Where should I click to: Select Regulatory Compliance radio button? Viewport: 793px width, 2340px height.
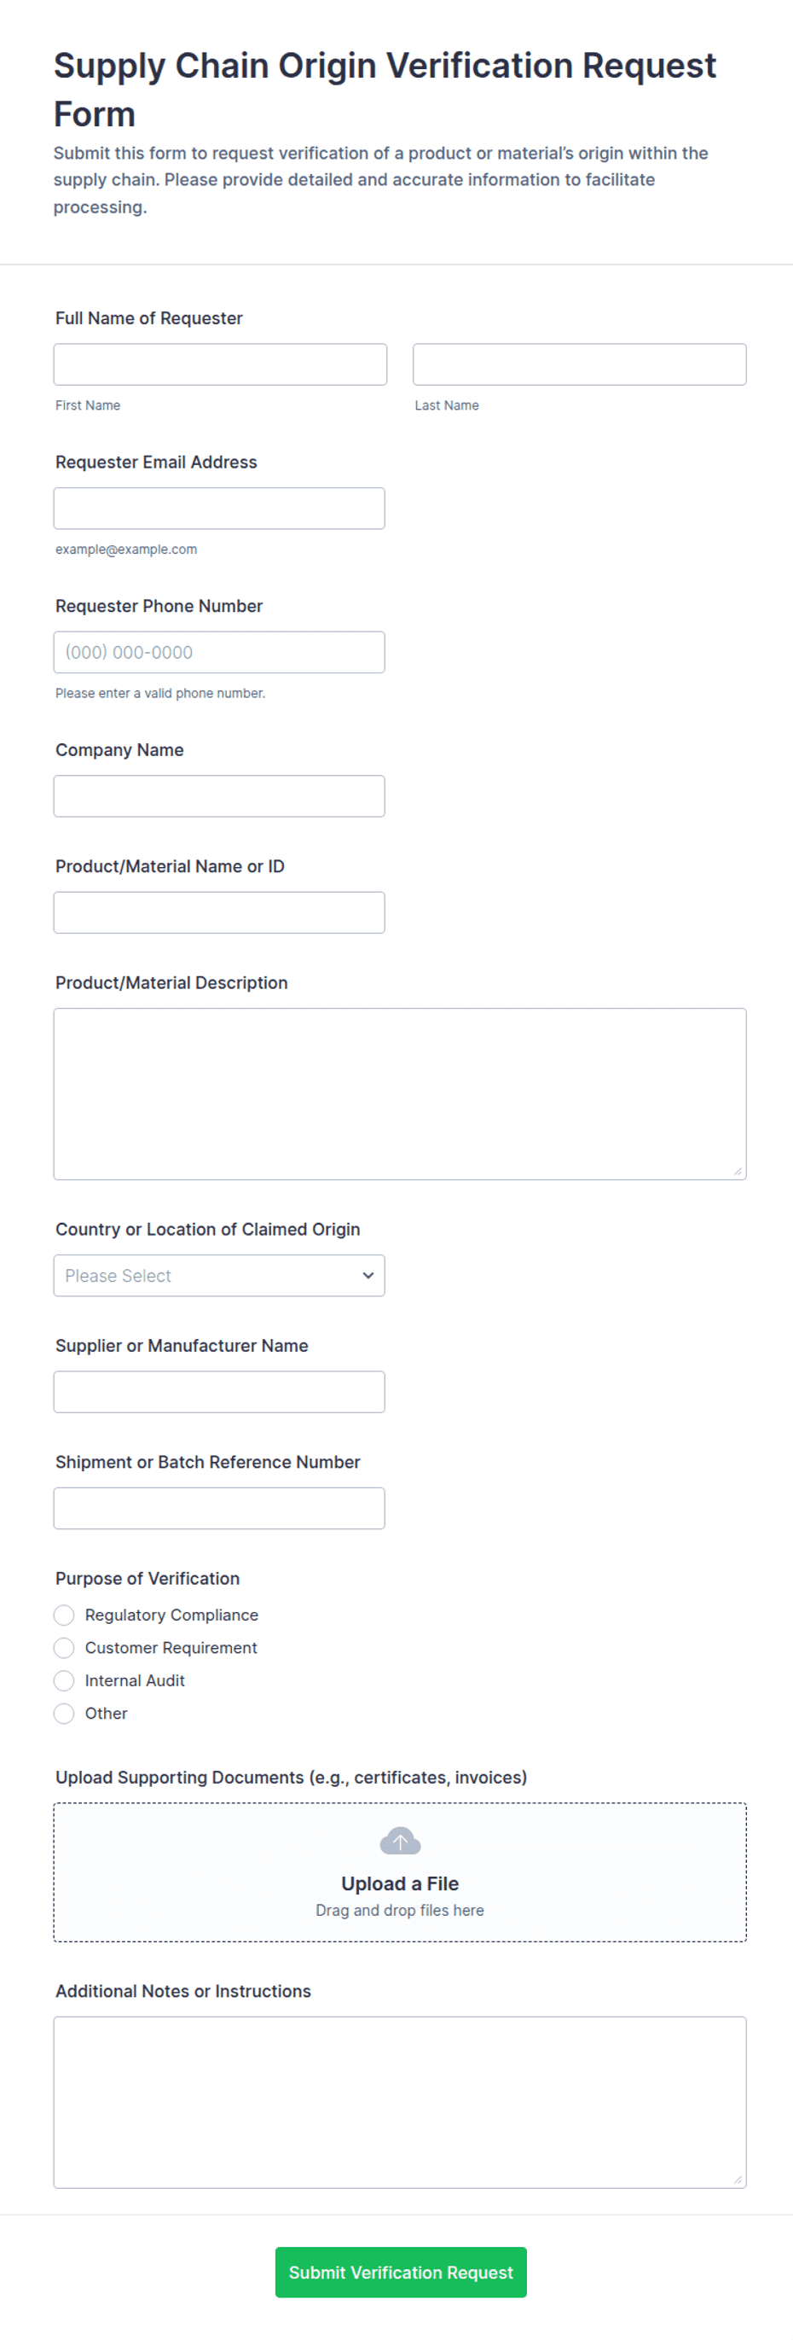(63, 1615)
